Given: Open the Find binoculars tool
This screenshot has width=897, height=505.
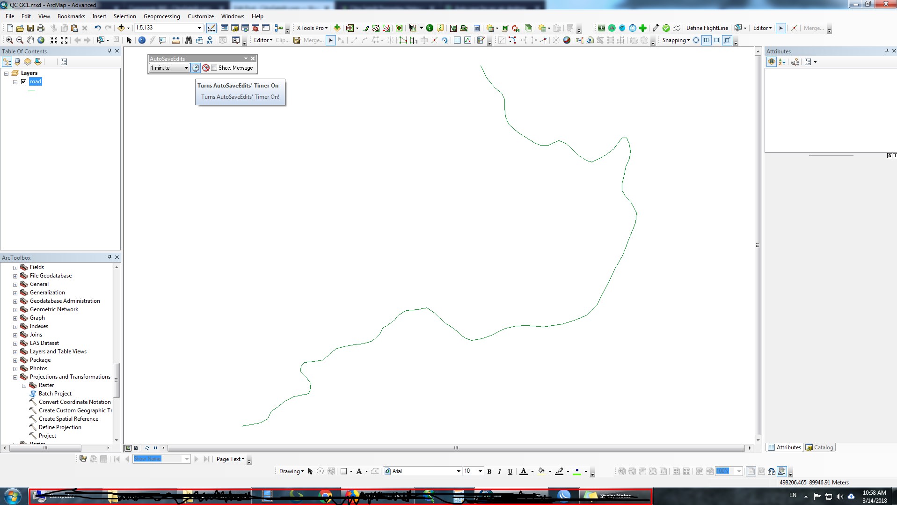Looking at the screenshot, I should pyautogui.click(x=189, y=40).
